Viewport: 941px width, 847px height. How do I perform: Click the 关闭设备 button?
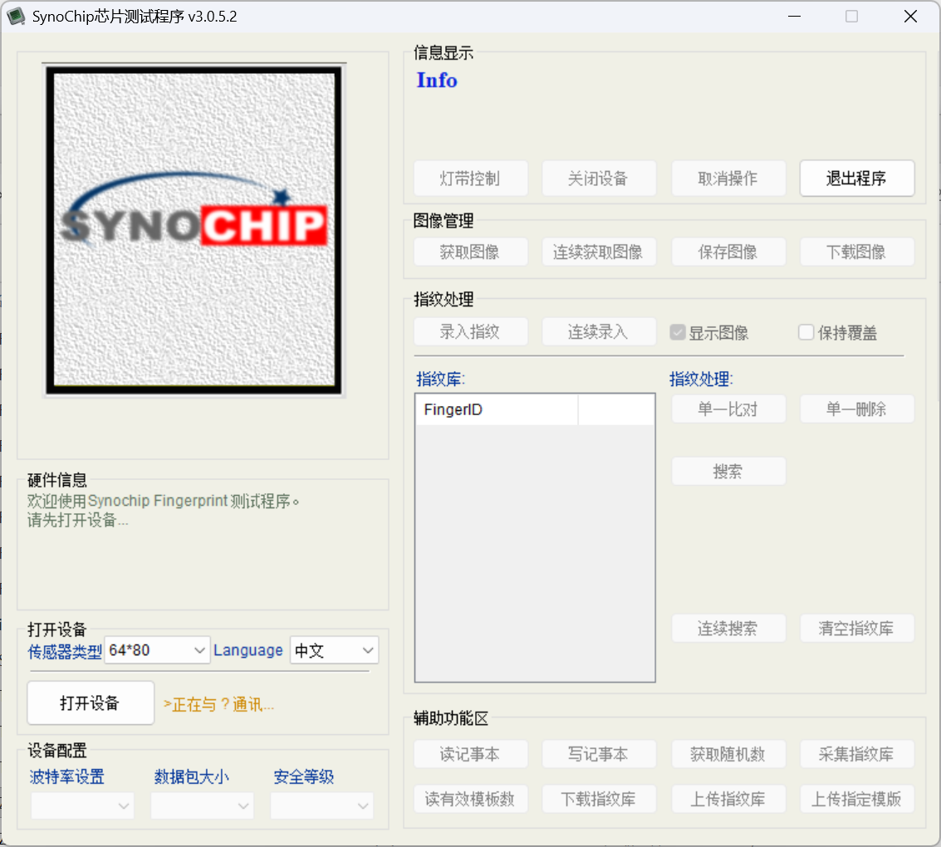[x=599, y=179]
